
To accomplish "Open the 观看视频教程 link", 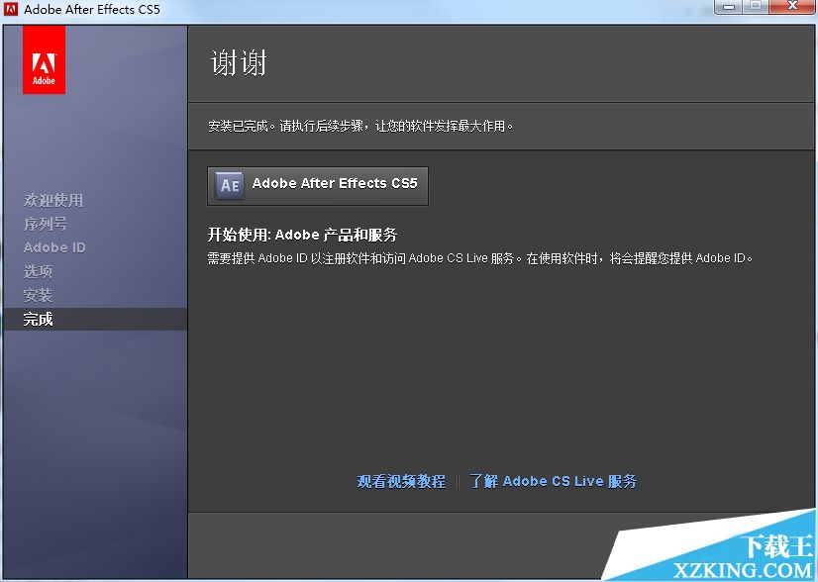I will point(401,481).
